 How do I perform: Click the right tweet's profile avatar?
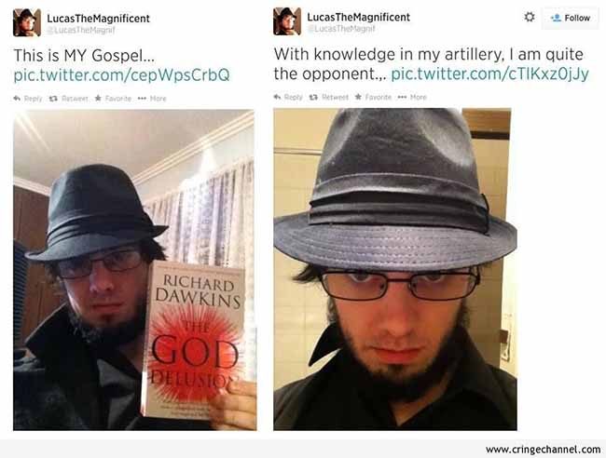tap(287, 21)
